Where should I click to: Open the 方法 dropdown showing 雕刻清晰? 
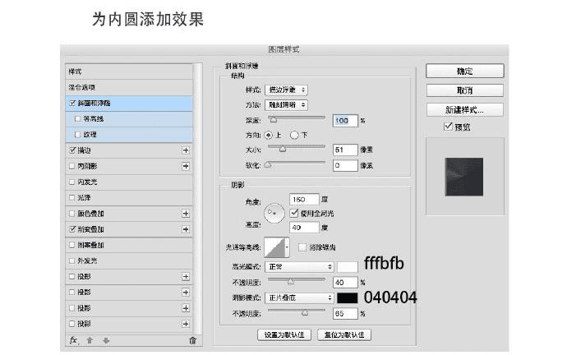click(x=287, y=105)
